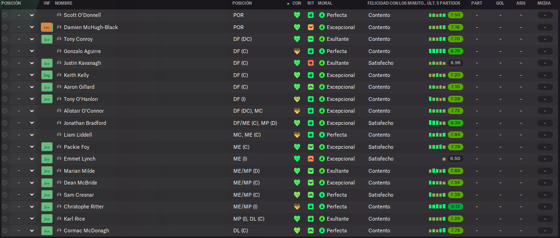Click Christophe Ritter's orange condition heart
The image size is (560, 238).
pyautogui.click(x=297, y=207)
